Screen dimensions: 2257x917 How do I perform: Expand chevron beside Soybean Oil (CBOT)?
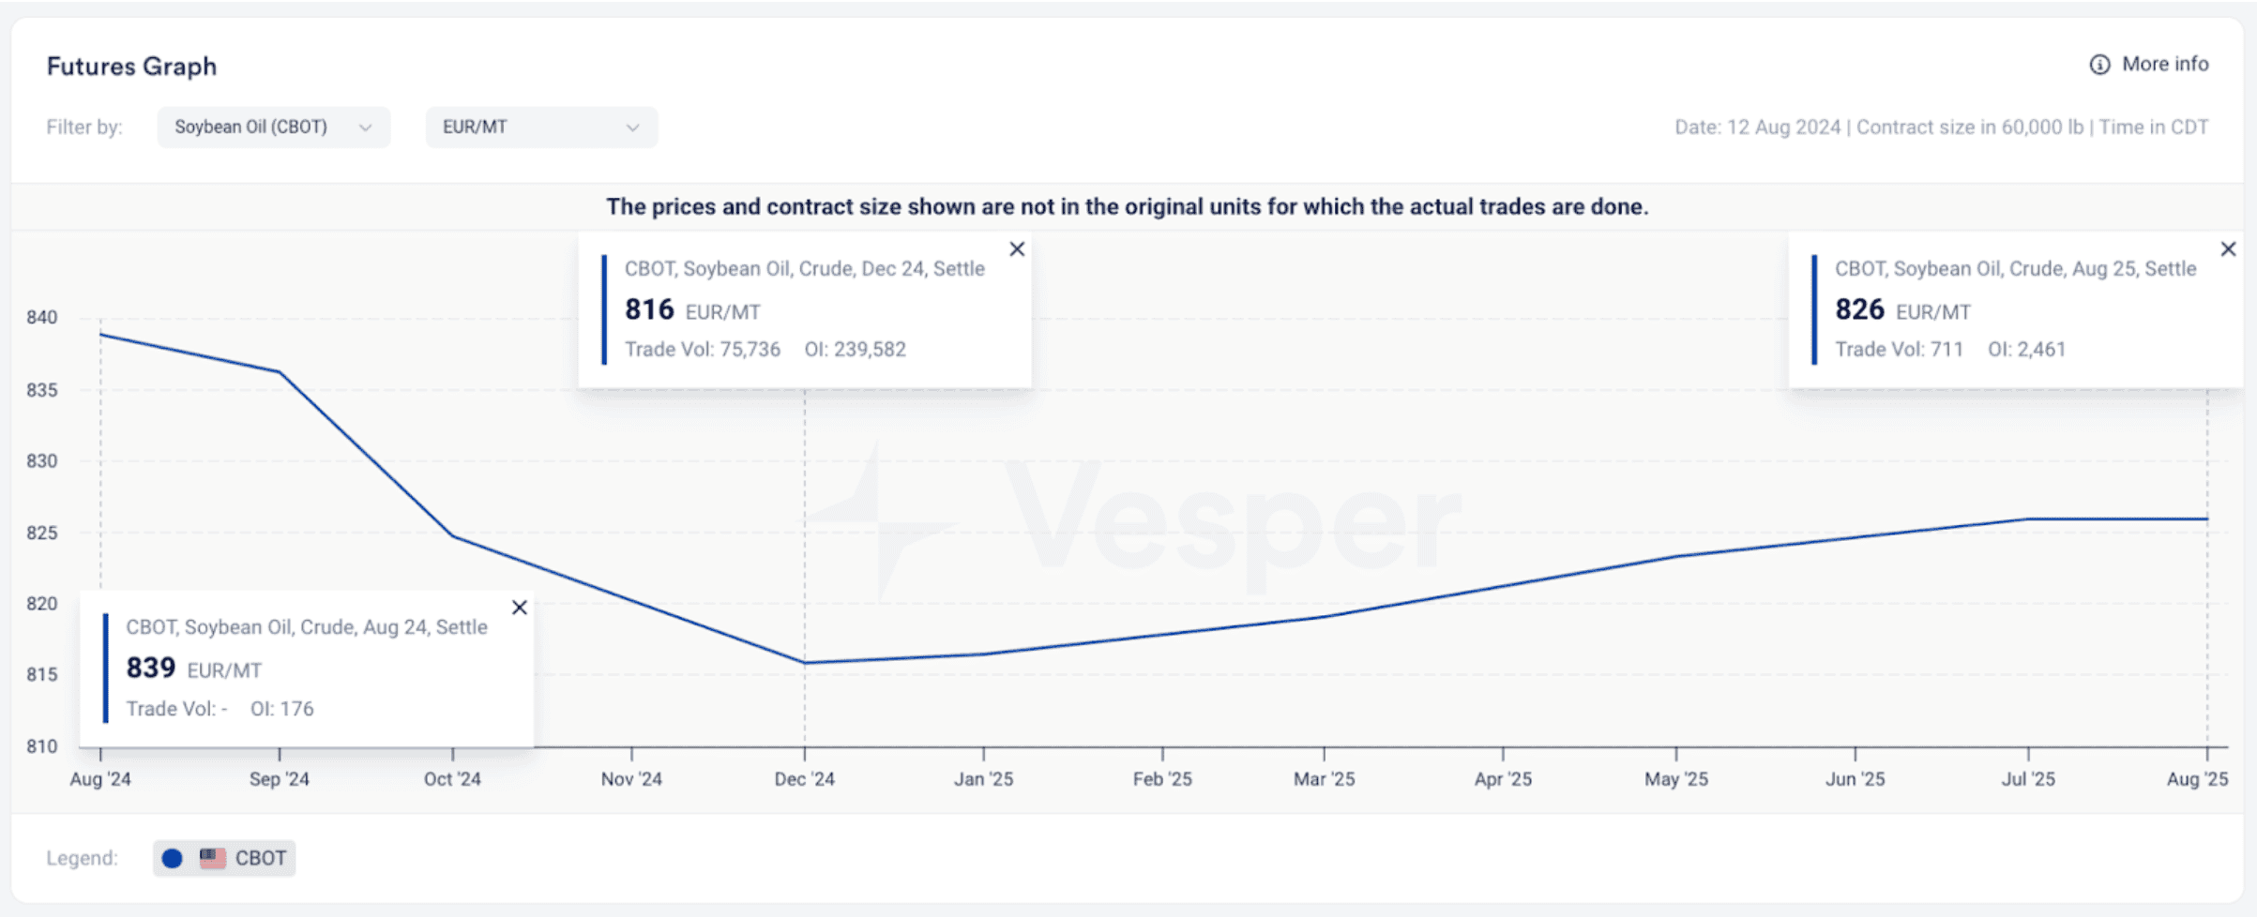tap(365, 128)
